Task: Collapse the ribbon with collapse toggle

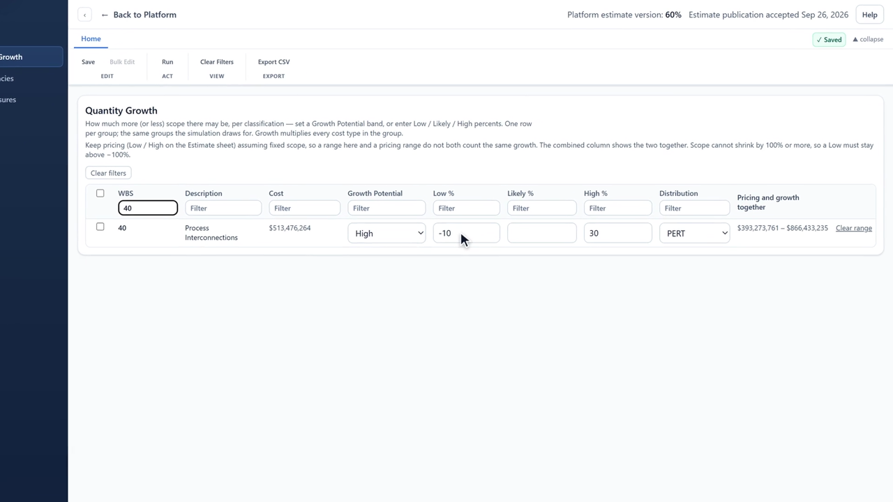Action: [868, 40]
